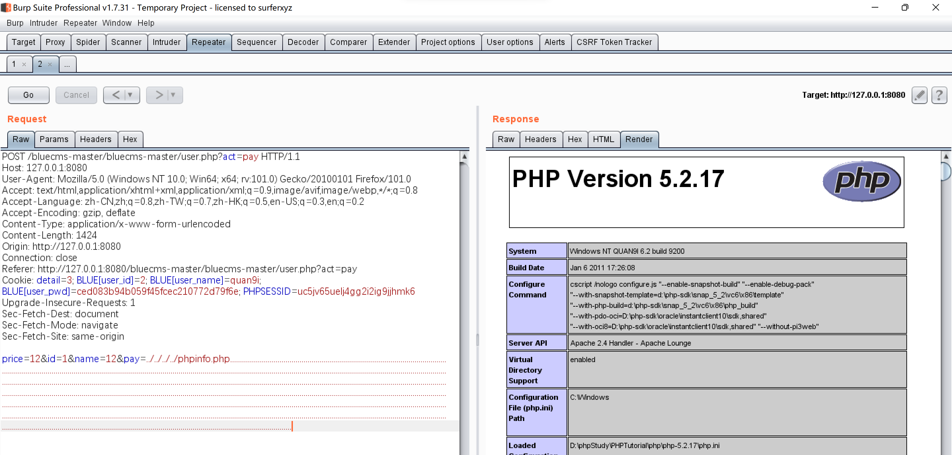Open the Alerts tab
952x455 pixels.
(555, 42)
